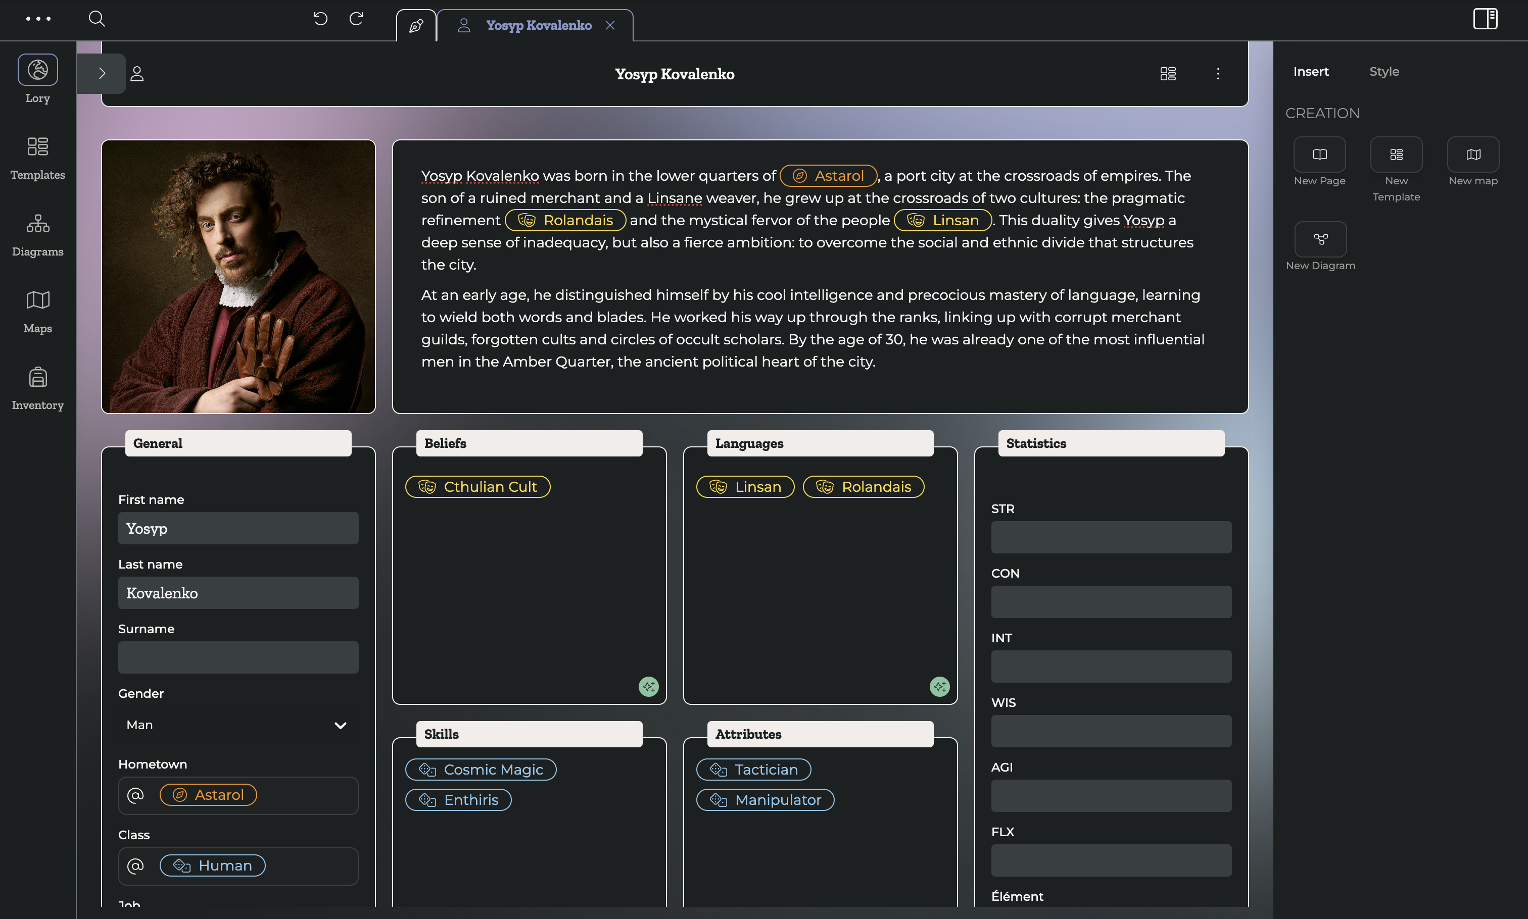
Task: Open Diagrams in the sidebar
Action: pos(38,235)
